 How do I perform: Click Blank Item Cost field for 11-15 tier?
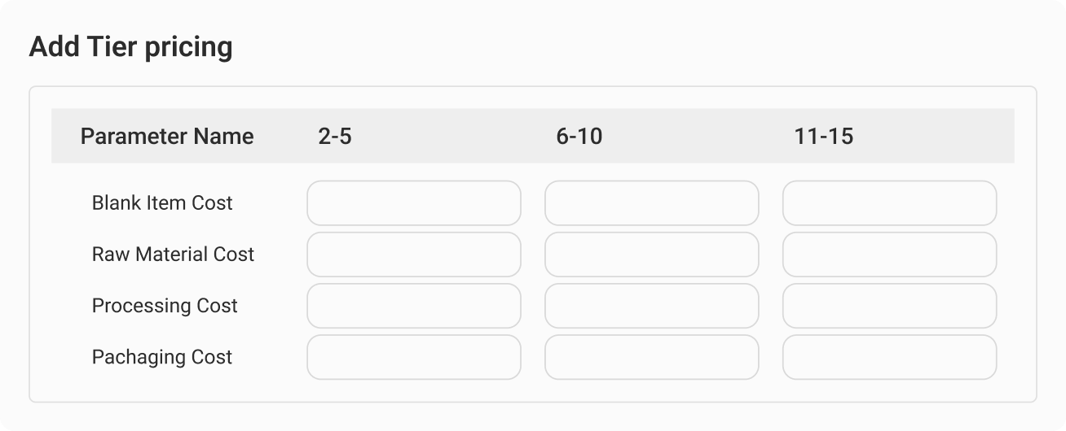889,203
